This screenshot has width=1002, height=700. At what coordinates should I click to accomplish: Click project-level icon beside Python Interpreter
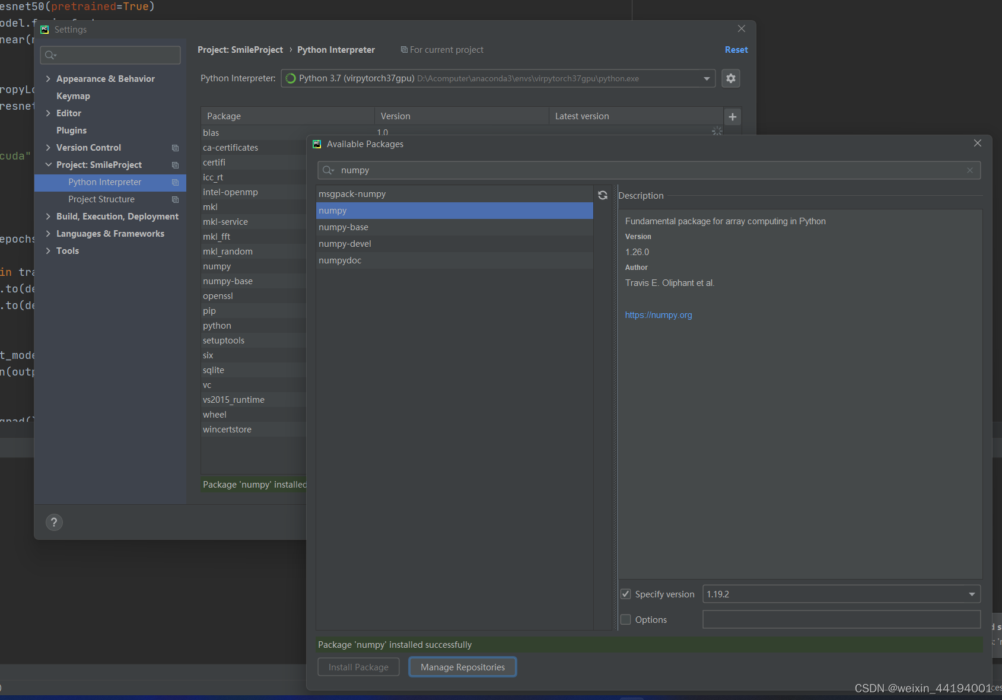[175, 182]
